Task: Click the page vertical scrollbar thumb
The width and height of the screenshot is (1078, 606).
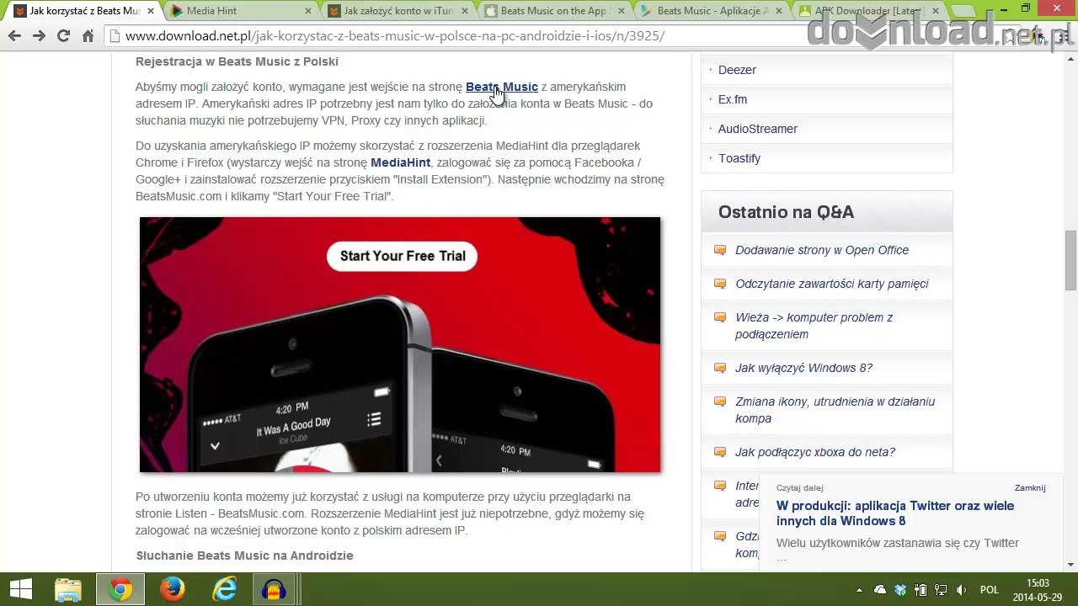Action: [1070, 261]
